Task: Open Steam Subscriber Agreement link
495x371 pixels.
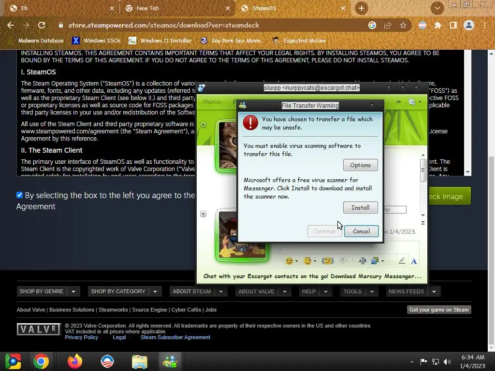Action: click(175, 337)
